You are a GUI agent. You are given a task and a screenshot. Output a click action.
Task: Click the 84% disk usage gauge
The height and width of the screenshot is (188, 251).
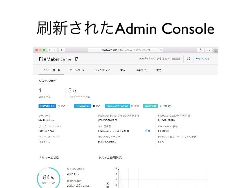click(48, 178)
